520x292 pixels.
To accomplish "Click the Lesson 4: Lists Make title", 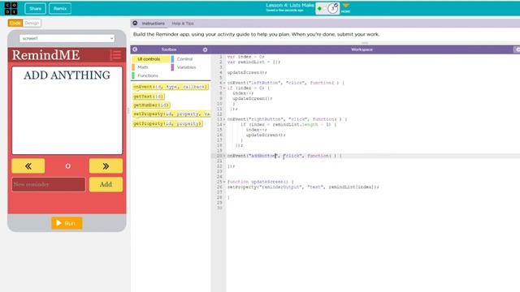I will (x=290, y=6).
